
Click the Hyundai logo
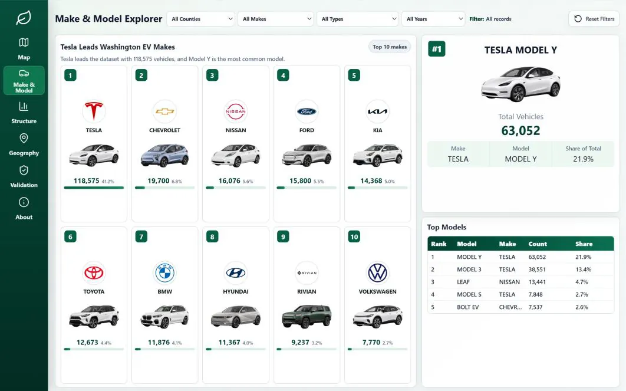236,273
